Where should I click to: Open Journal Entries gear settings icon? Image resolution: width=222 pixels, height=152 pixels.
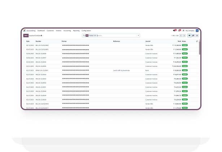click(42, 36)
